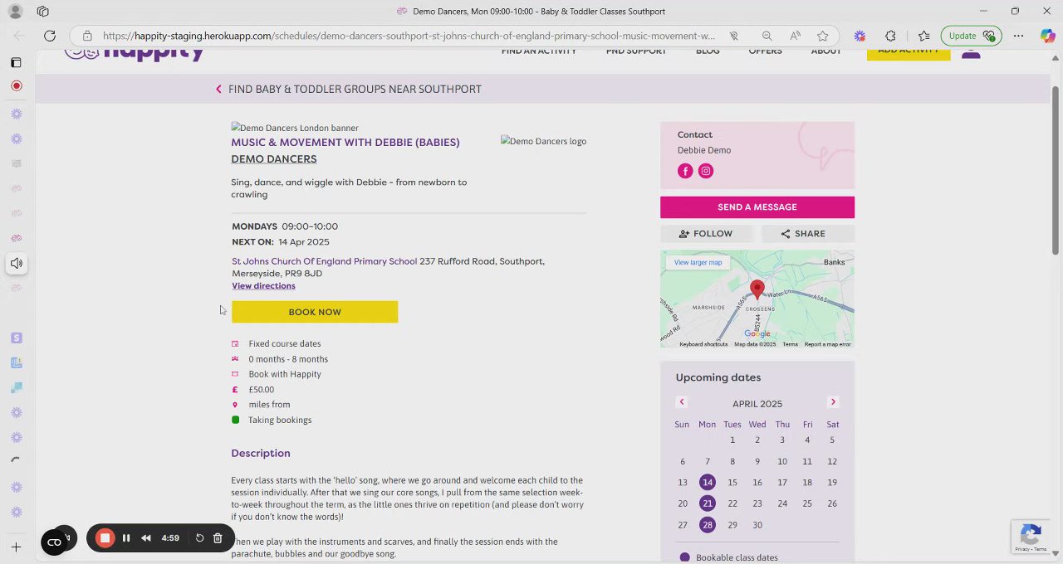Image resolution: width=1063 pixels, height=564 pixels.
Task: Click the Happity logo
Action: click(x=135, y=54)
